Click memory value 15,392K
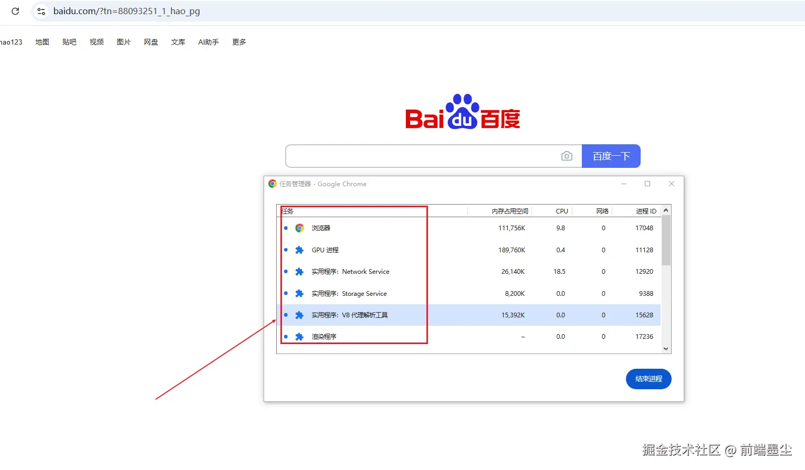 tap(513, 315)
